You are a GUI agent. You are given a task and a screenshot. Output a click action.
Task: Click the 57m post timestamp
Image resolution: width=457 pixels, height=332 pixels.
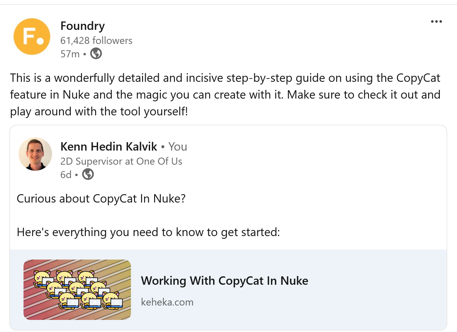coord(70,54)
